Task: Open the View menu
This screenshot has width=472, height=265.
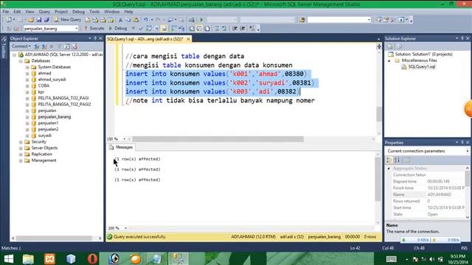Action: pos(29,12)
